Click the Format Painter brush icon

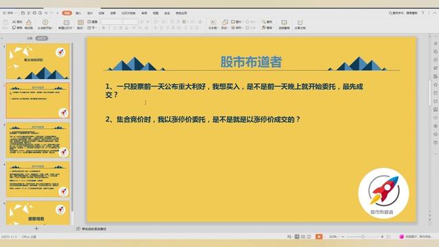pyautogui.click(x=29, y=23)
